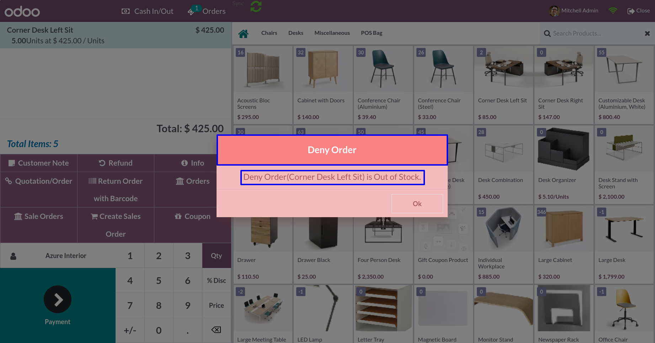Add Acoustic Bloc Screens product
This screenshot has height=343, width=655.
(x=263, y=85)
